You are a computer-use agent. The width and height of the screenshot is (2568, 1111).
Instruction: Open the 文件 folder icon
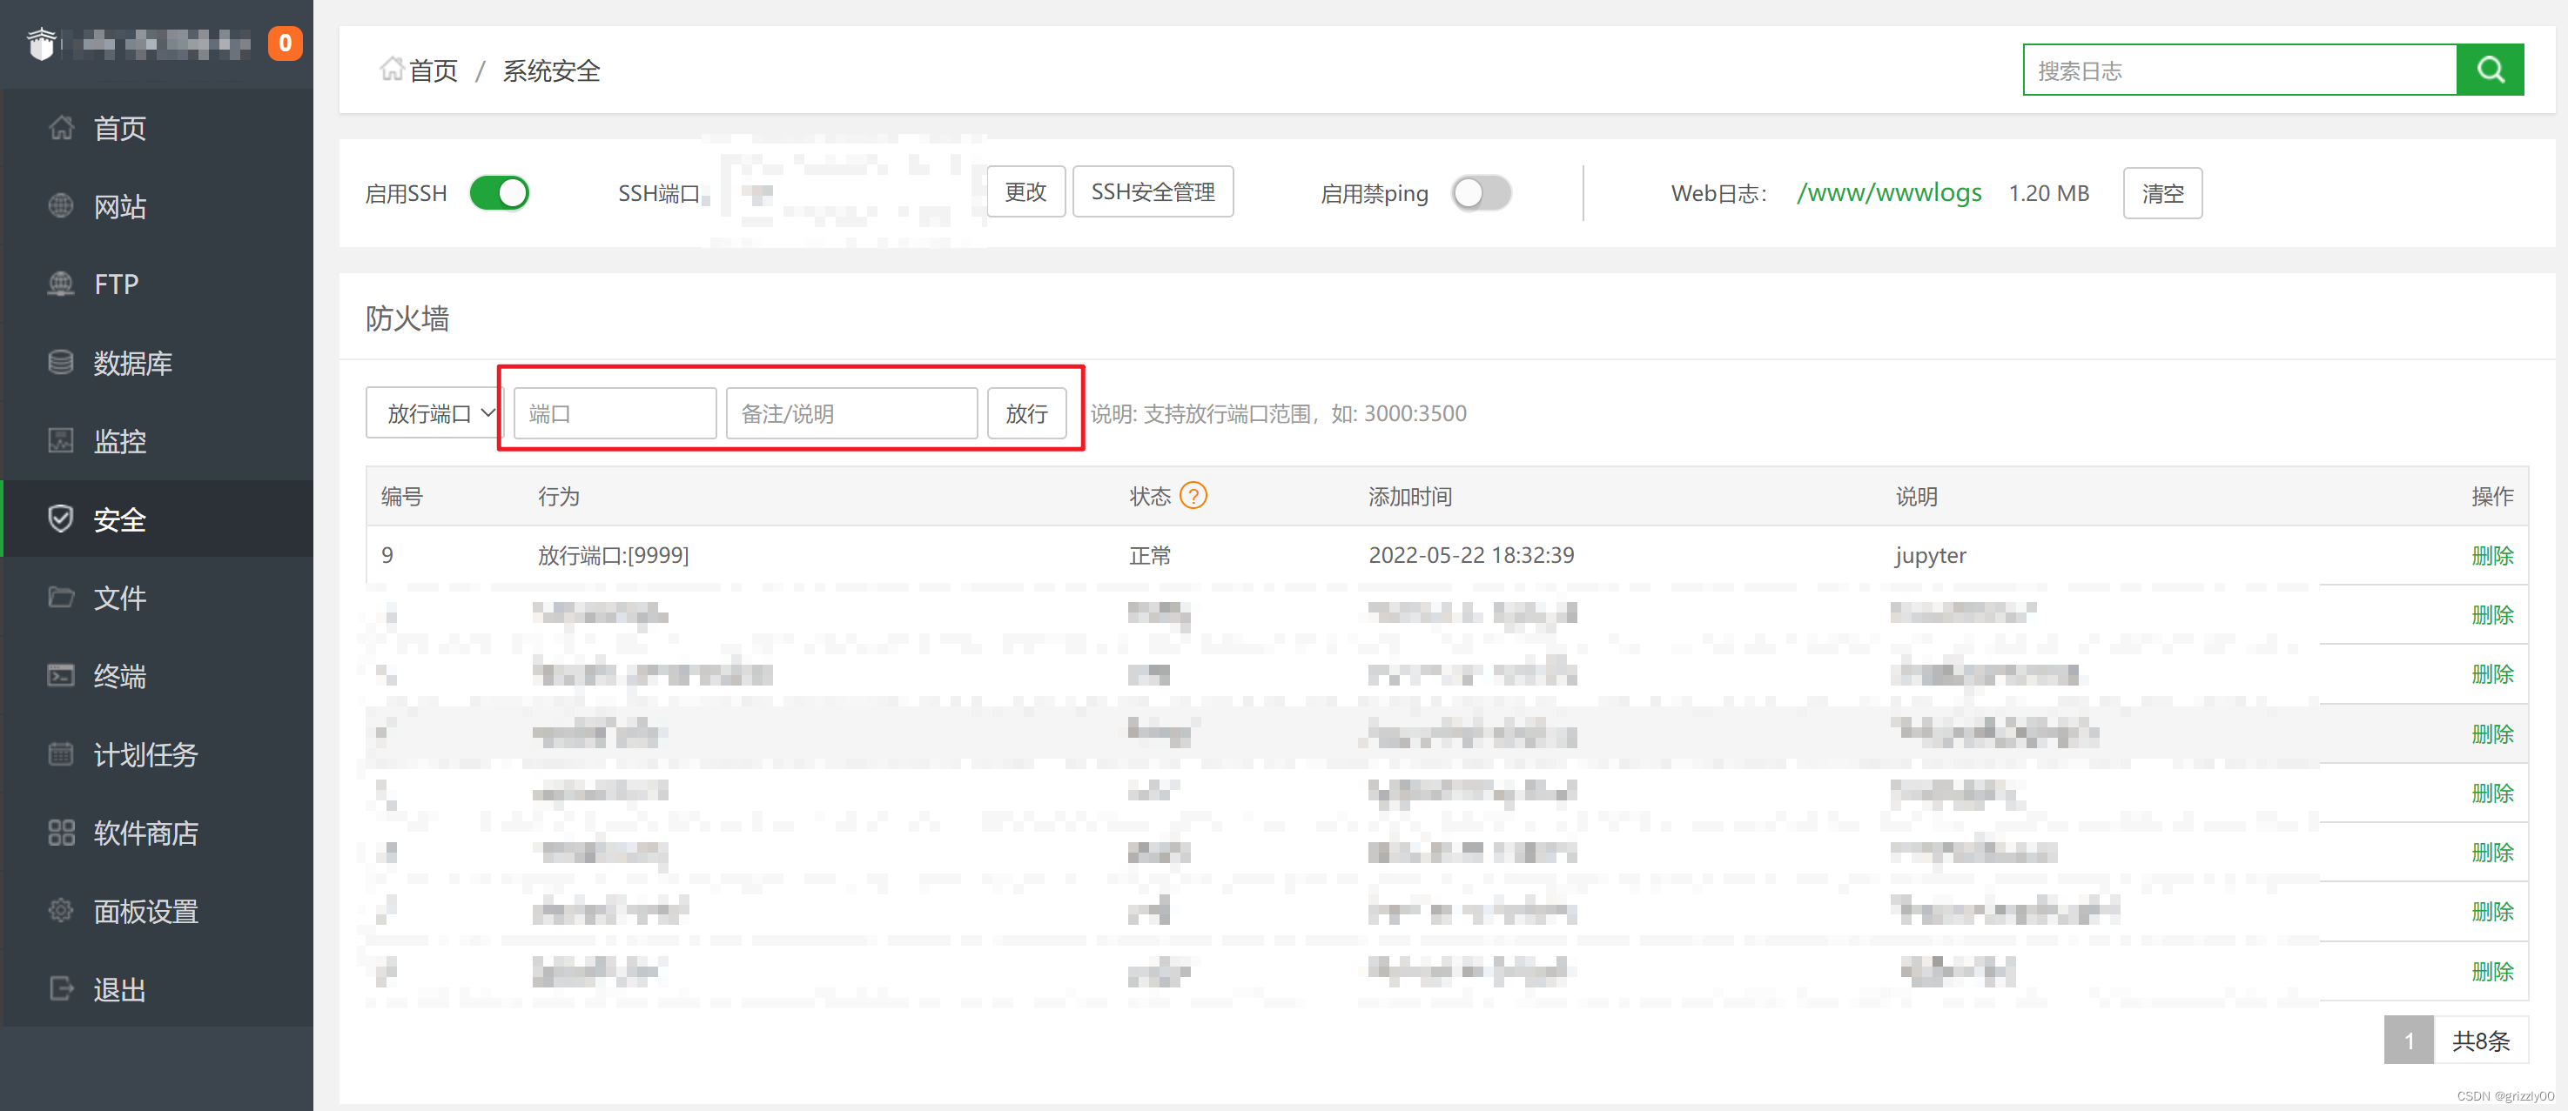pyautogui.click(x=61, y=598)
